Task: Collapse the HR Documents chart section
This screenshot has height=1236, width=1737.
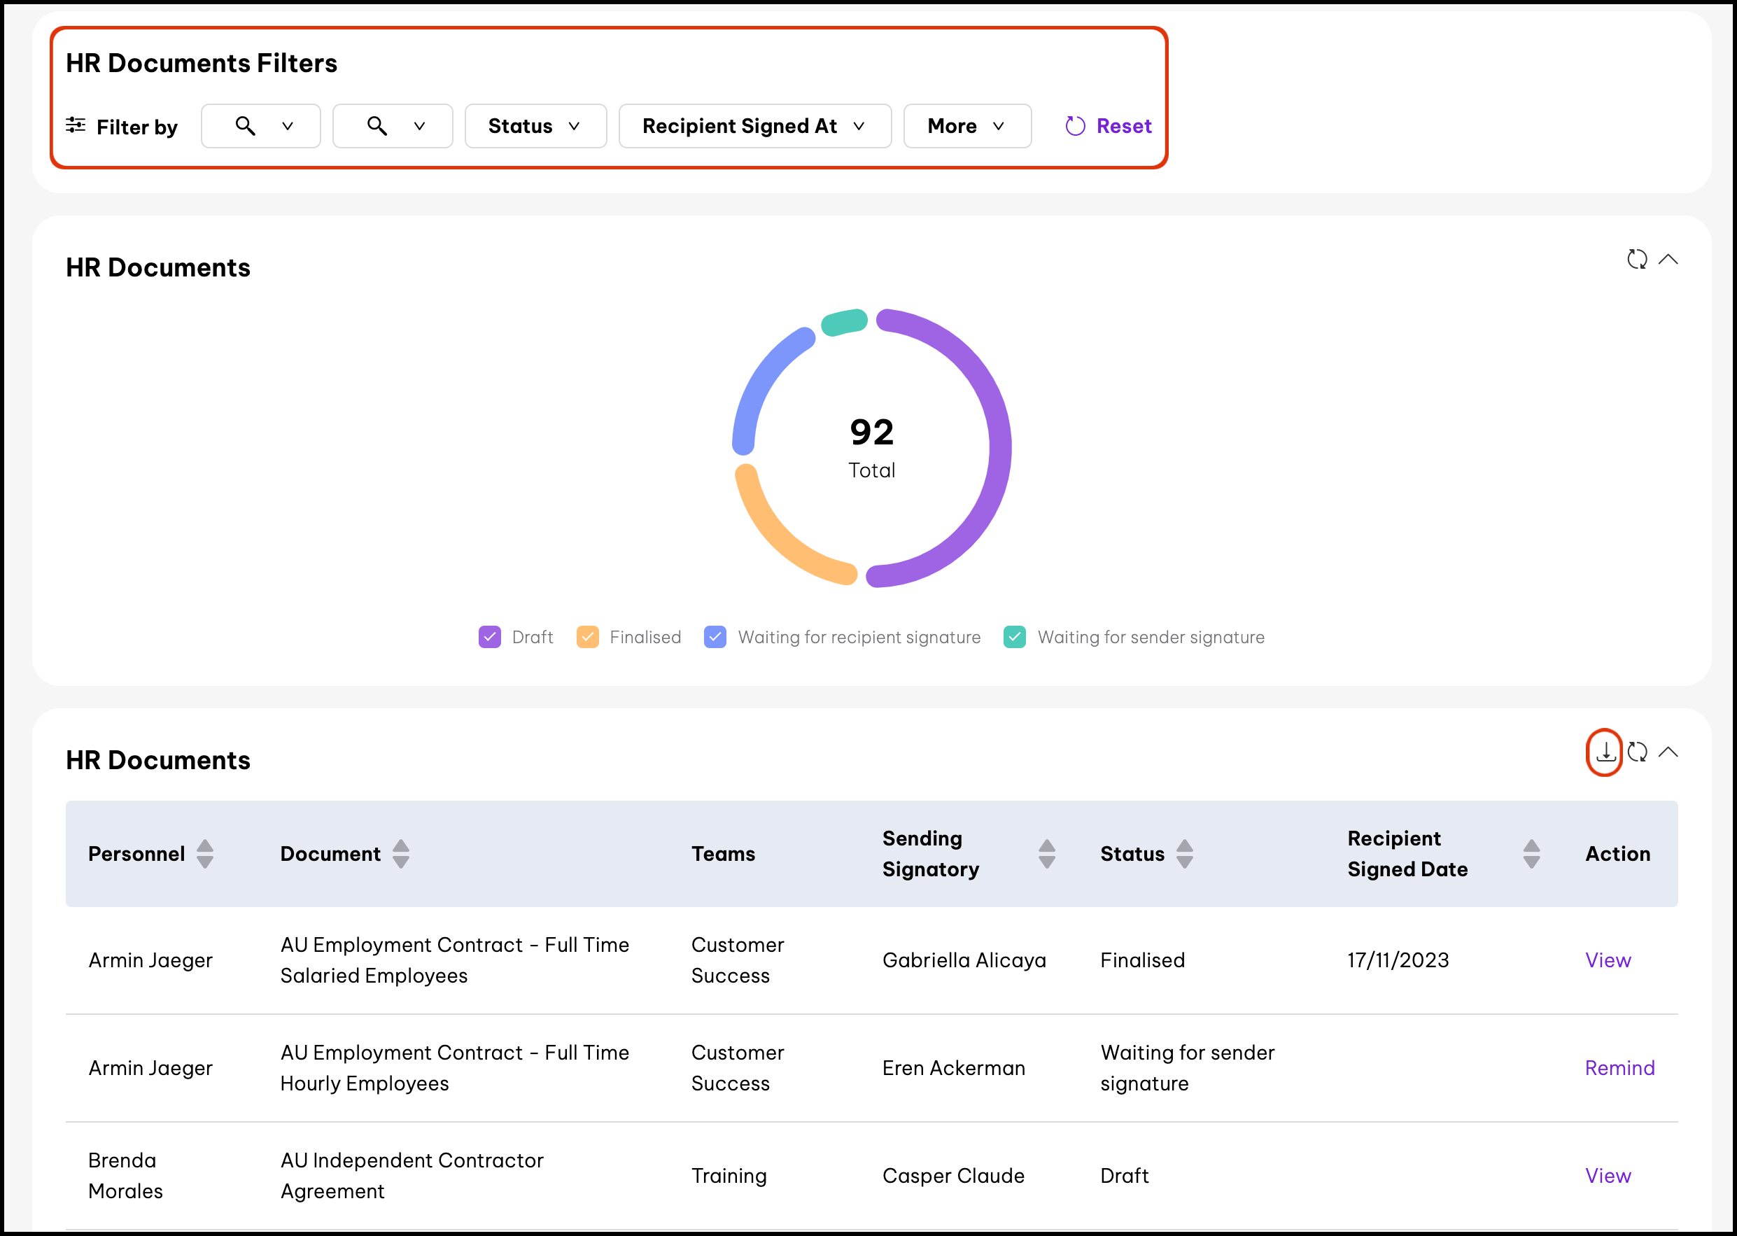Action: click(x=1668, y=260)
